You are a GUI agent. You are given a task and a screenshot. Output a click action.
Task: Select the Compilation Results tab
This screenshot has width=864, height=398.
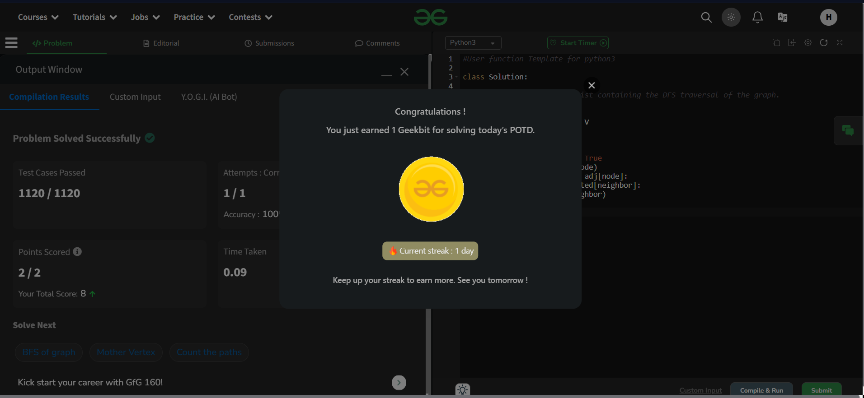tap(49, 97)
